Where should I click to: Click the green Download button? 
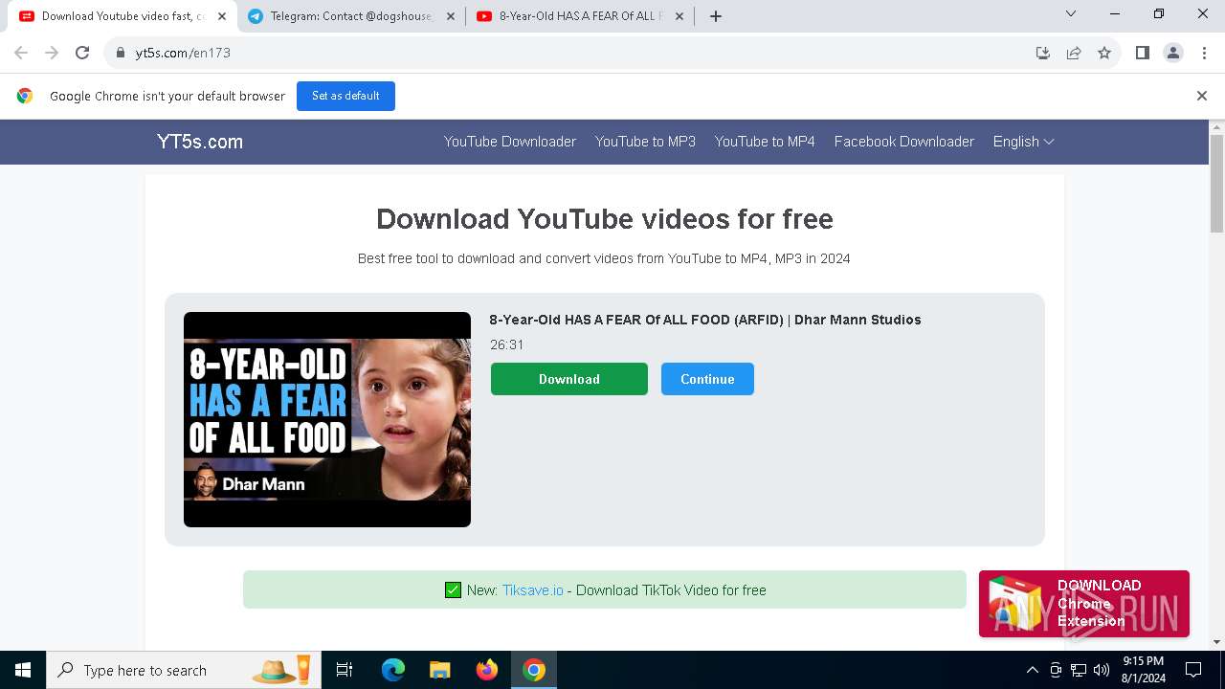pos(569,379)
